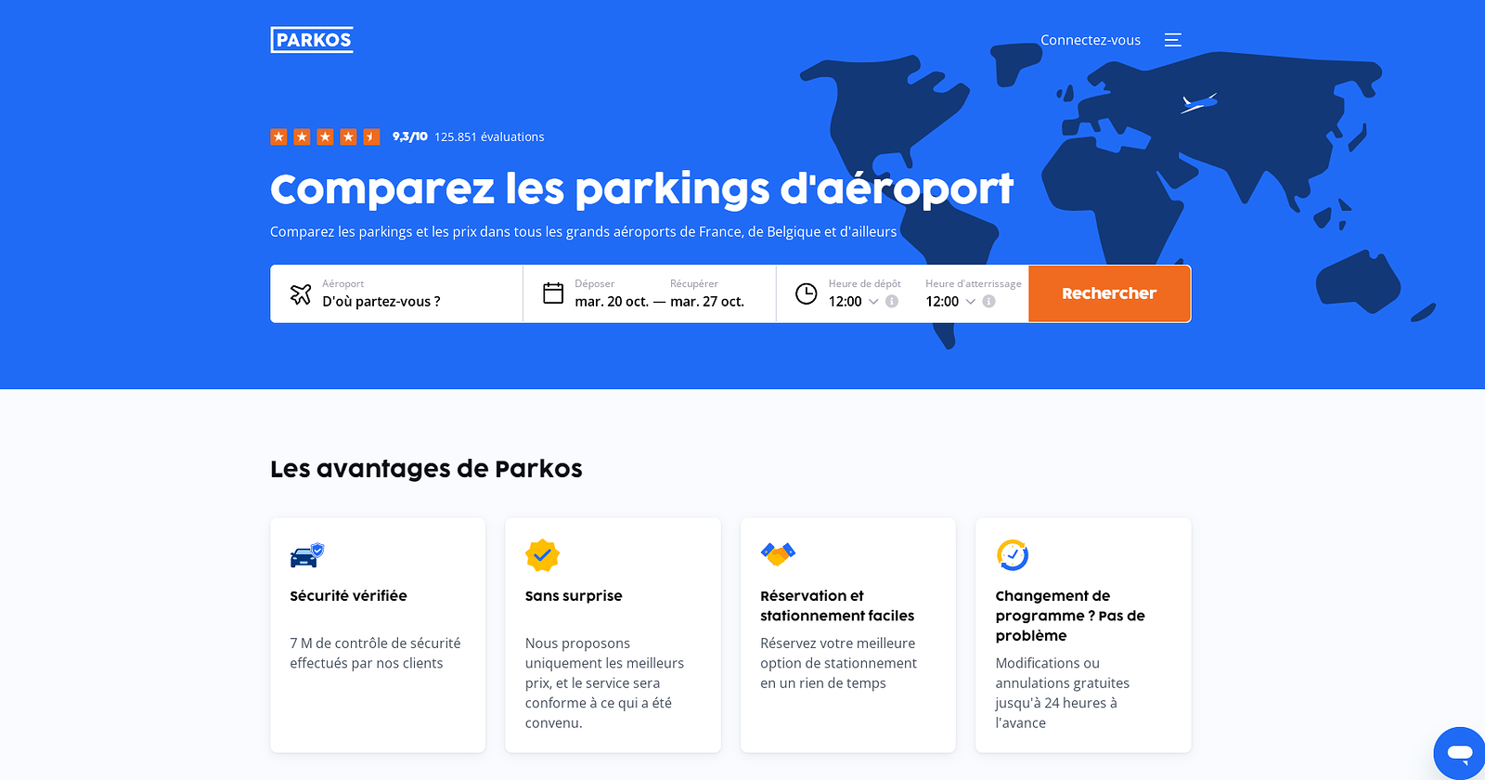Click the orange star rating icons
Image resolution: width=1485 pixels, height=780 pixels.
(x=325, y=136)
